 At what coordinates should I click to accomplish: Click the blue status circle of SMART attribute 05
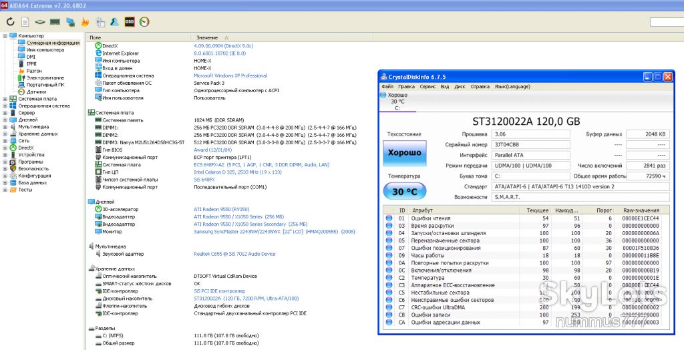(389, 240)
